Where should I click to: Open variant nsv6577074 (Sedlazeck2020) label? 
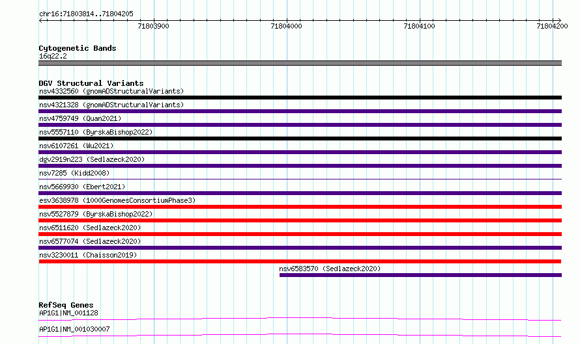click(90, 241)
